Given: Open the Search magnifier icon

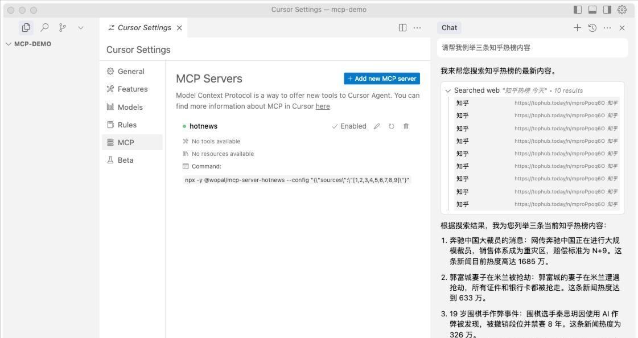Looking at the screenshot, I should click(44, 28).
